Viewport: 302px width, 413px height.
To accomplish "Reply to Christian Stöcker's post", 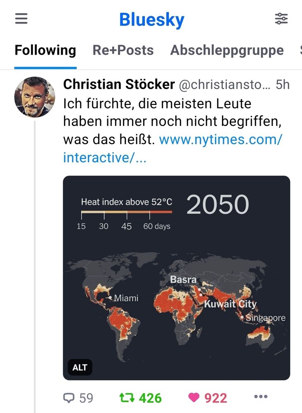I will point(69,398).
